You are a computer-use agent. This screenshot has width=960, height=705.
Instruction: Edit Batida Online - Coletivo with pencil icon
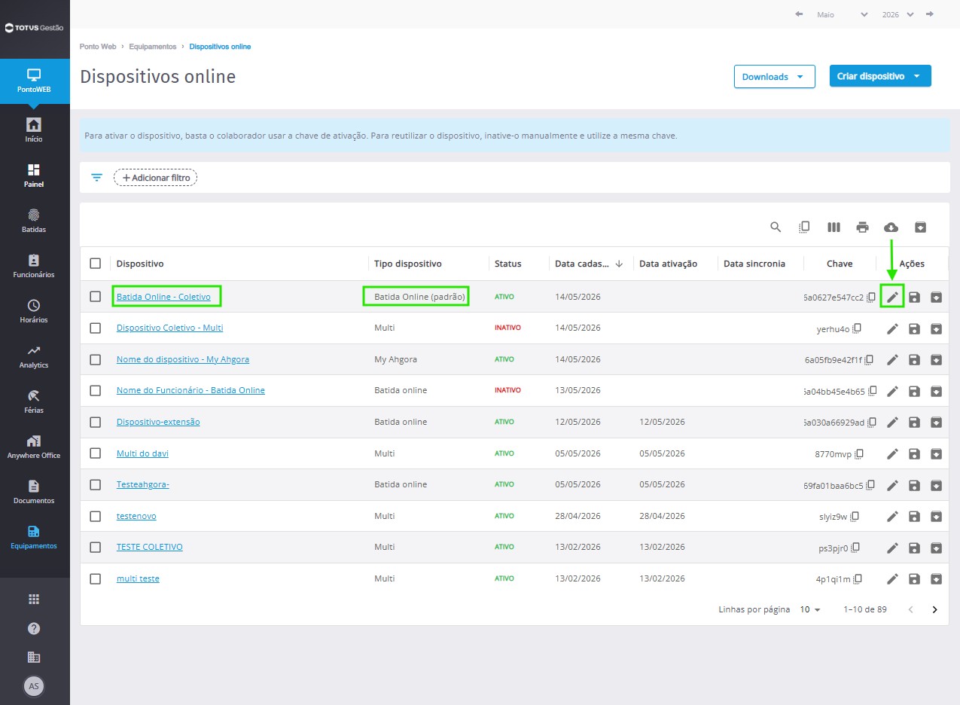892,297
